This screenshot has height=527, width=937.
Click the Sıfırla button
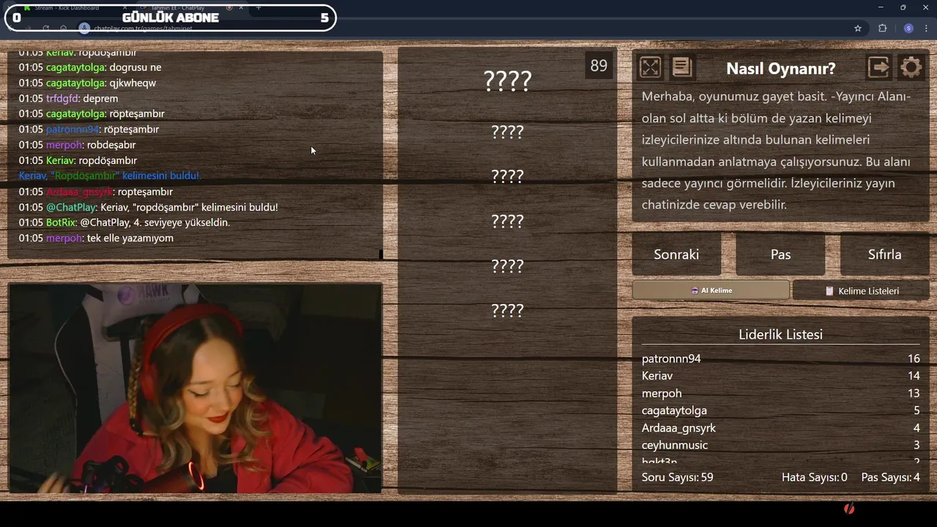(884, 254)
